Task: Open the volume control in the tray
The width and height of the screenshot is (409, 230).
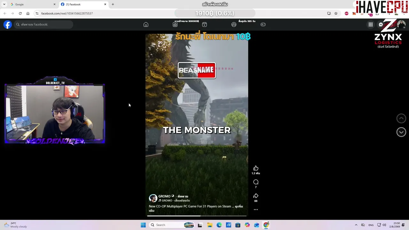Action: click(x=384, y=225)
